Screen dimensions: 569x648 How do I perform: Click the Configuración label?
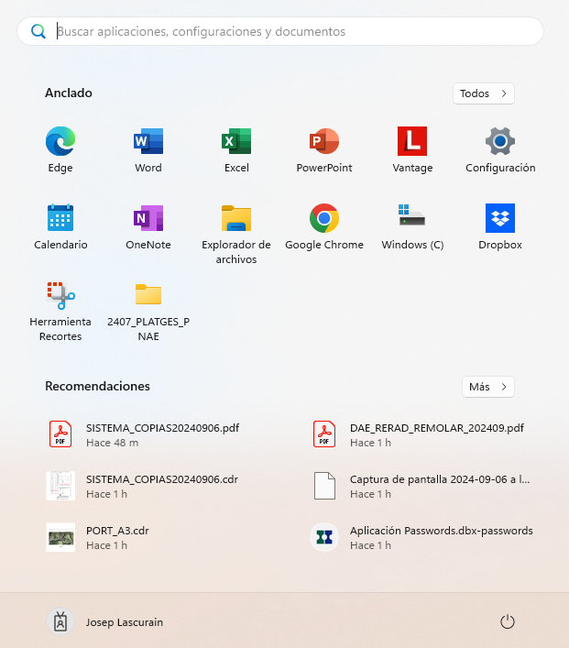(x=500, y=168)
